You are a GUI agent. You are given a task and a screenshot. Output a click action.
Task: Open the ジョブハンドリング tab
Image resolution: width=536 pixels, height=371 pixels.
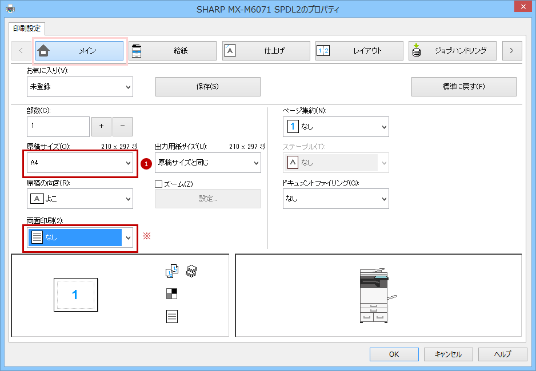pyautogui.click(x=453, y=51)
